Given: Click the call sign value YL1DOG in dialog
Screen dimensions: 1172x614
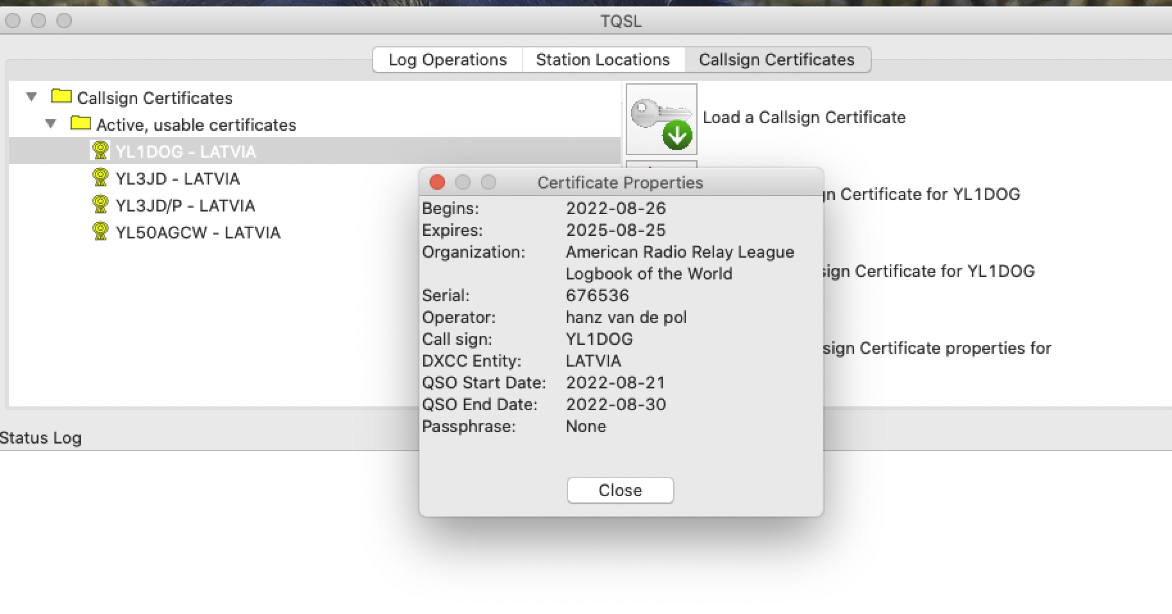Looking at the screenshot, I should (599, 339).
